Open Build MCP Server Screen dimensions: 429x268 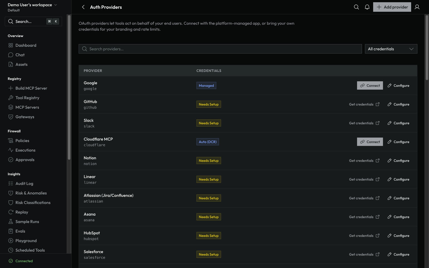[x=31, y=88]
